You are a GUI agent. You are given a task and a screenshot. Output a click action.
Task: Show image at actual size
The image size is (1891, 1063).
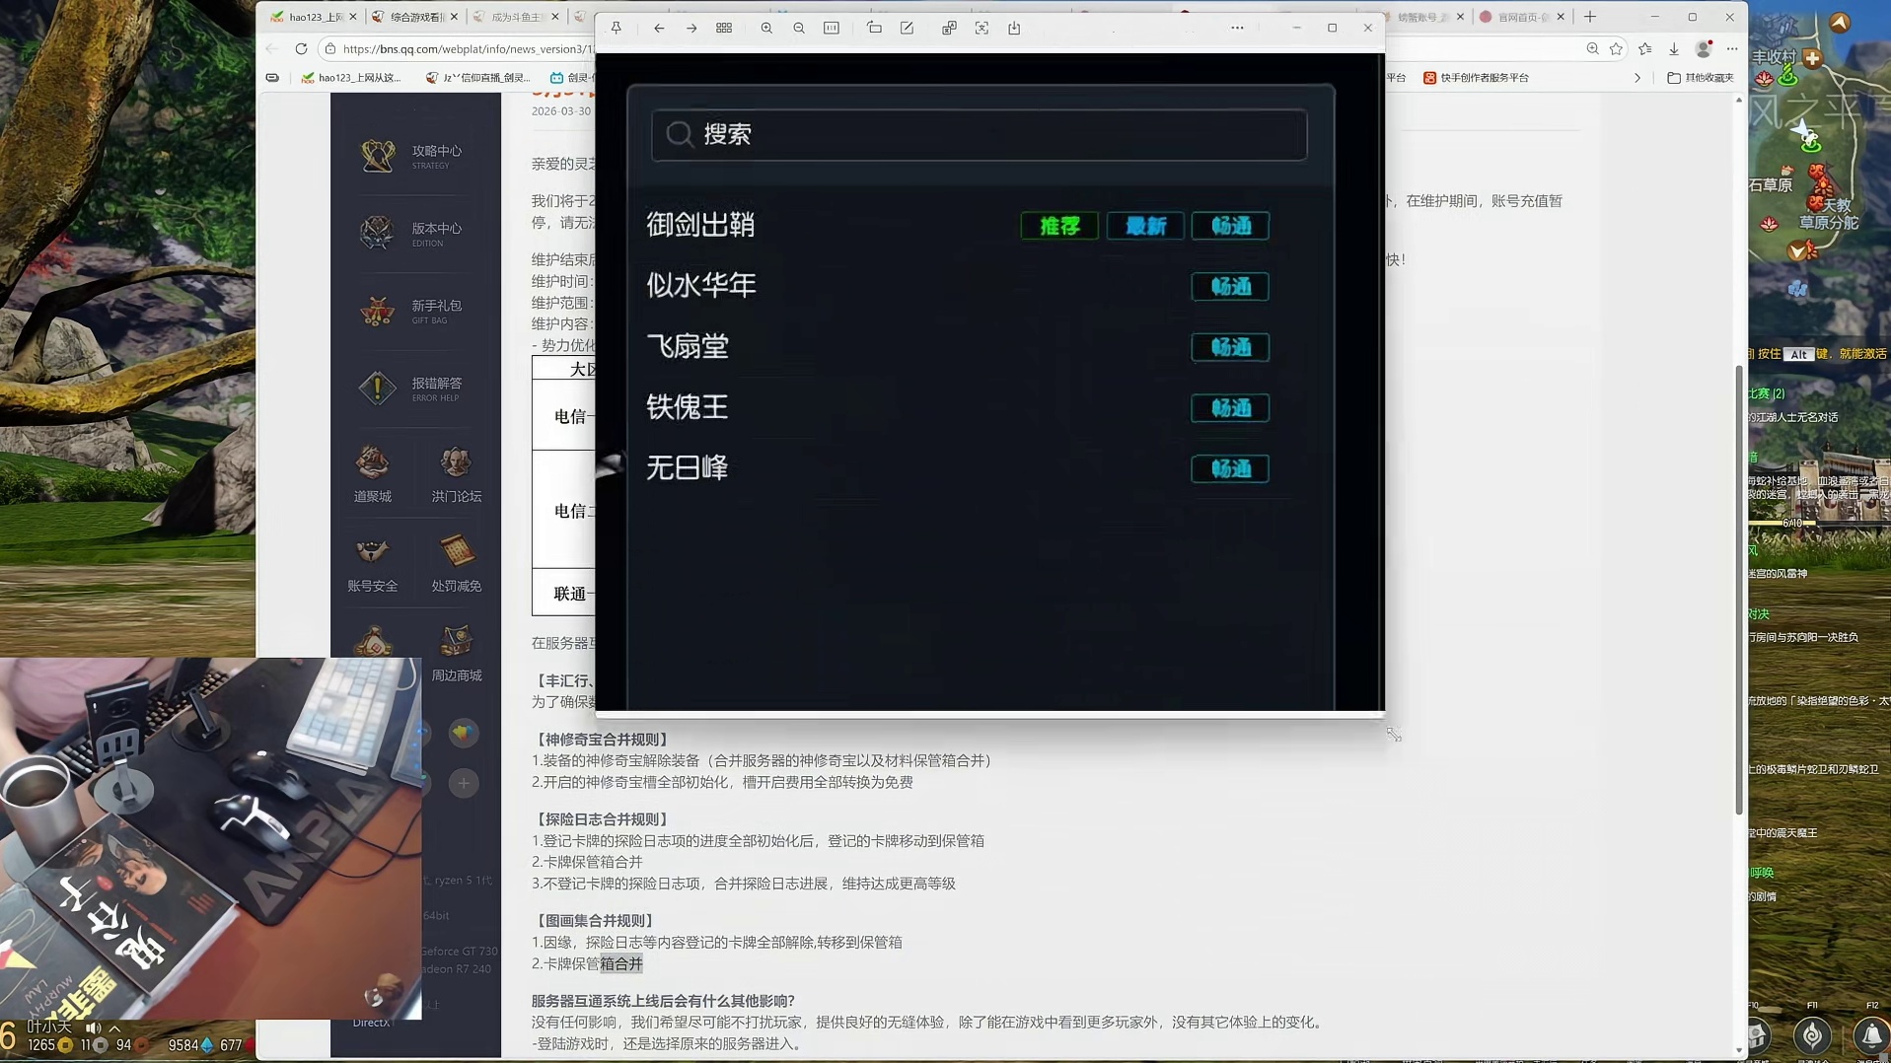coord(832,29)
